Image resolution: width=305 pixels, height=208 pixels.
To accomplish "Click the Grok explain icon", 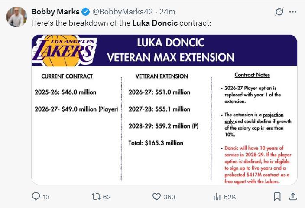I will coord(279,12).
